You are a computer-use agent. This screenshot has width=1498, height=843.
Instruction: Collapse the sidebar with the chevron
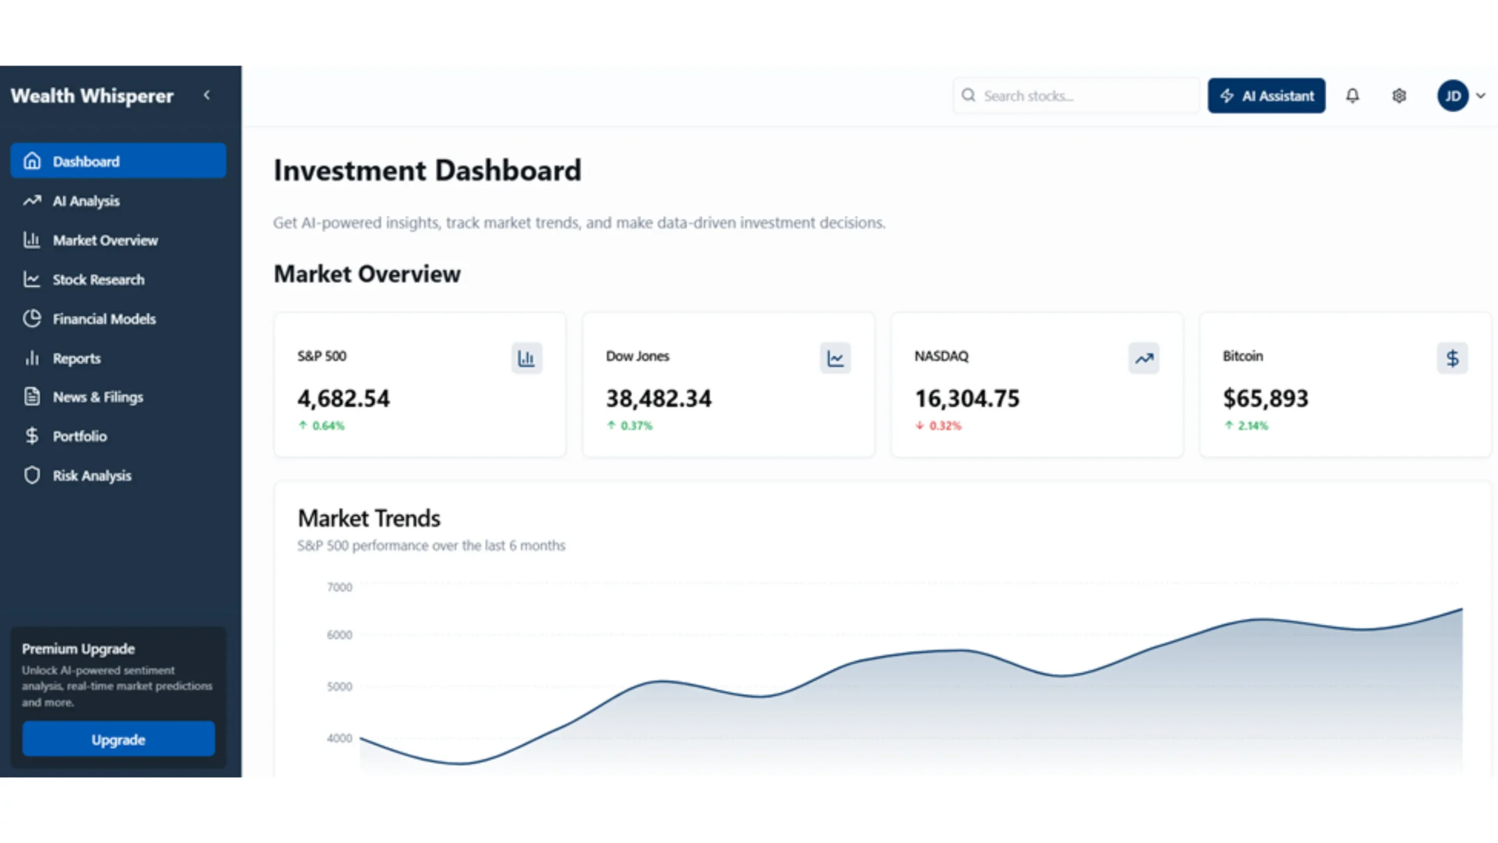(x=207, y=95)
